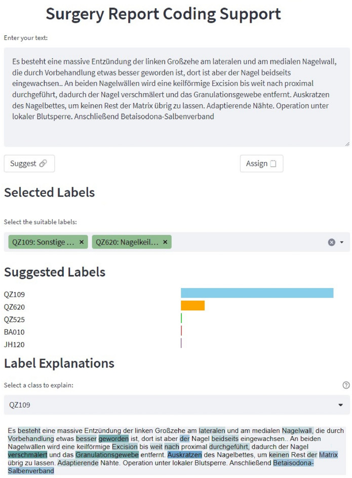Image resolution: width=352 pixels, height=478 pixels.
Task: Remove the QZ109 selected label tag
Action: (82, 242)
